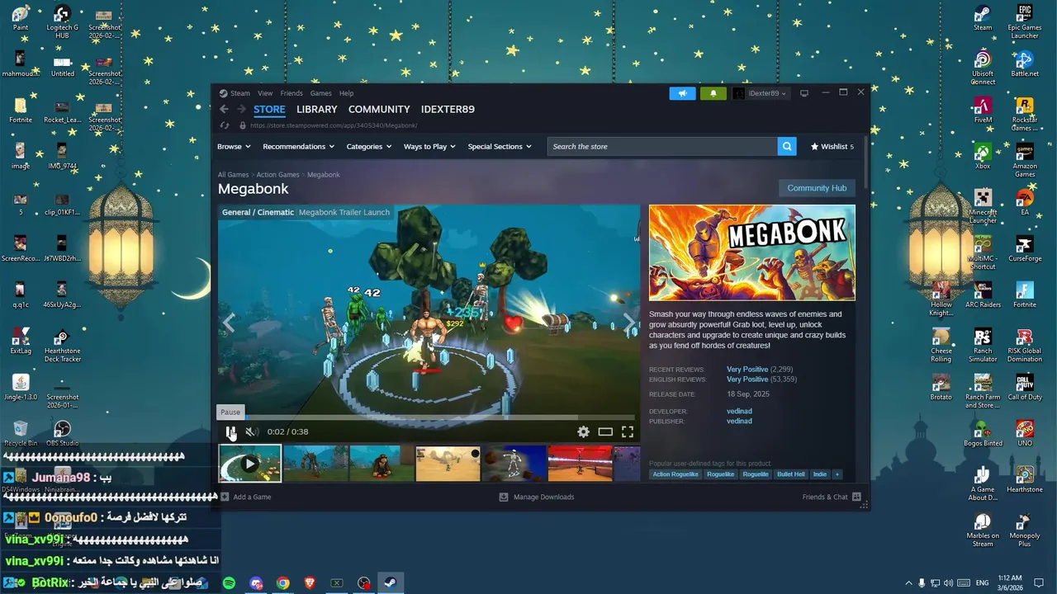Click the blue announcements megaphone button

tap(682, 93)
